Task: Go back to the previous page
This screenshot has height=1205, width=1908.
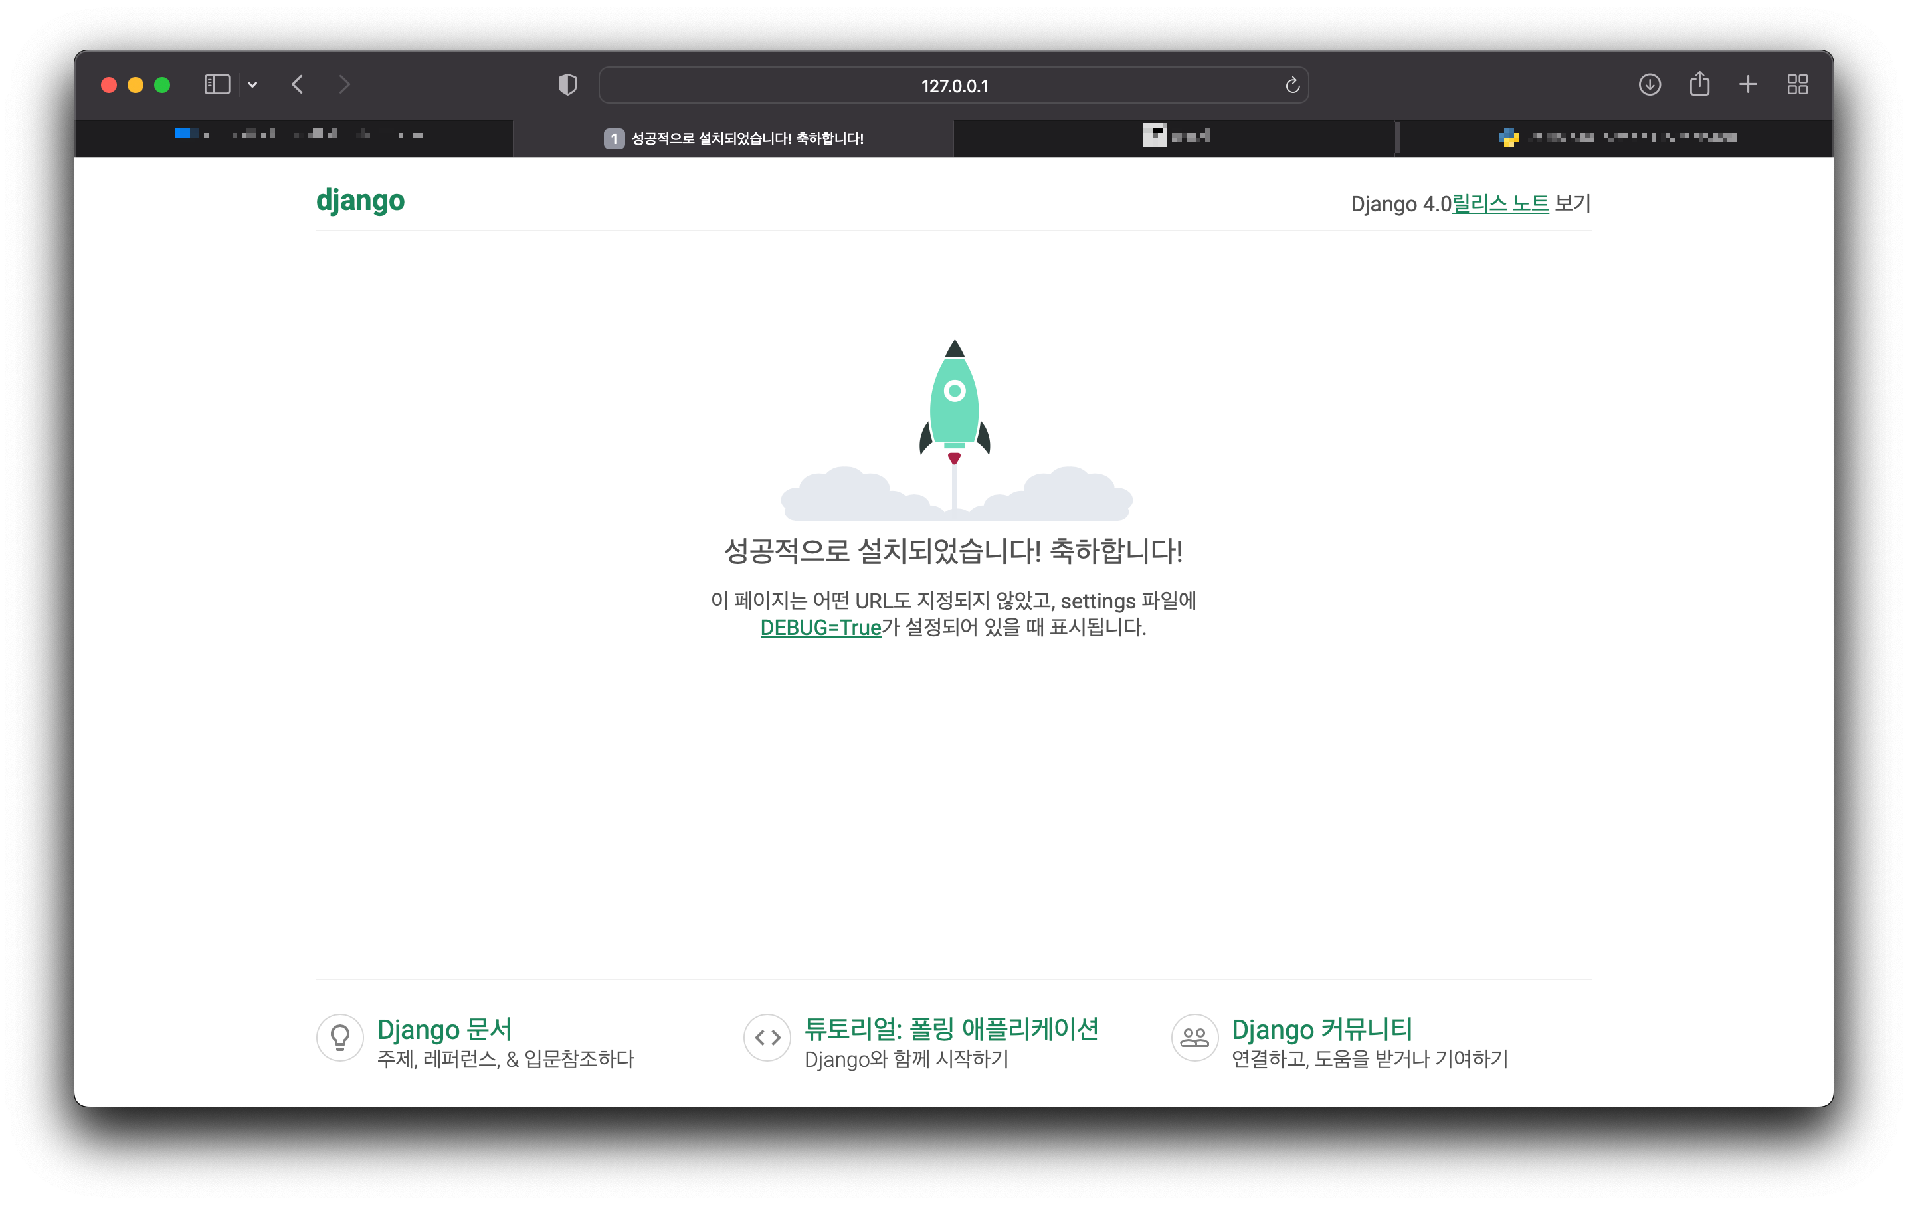Action: pos(298,85)
